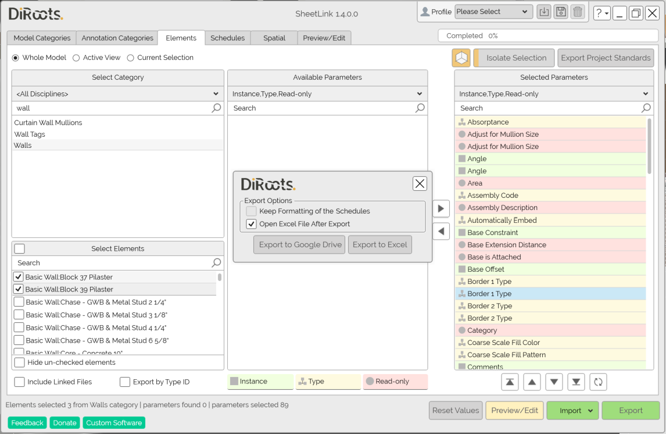Open the Model Categories tab
This screenshot has height=434, width=666.
[x=42, y=38]
